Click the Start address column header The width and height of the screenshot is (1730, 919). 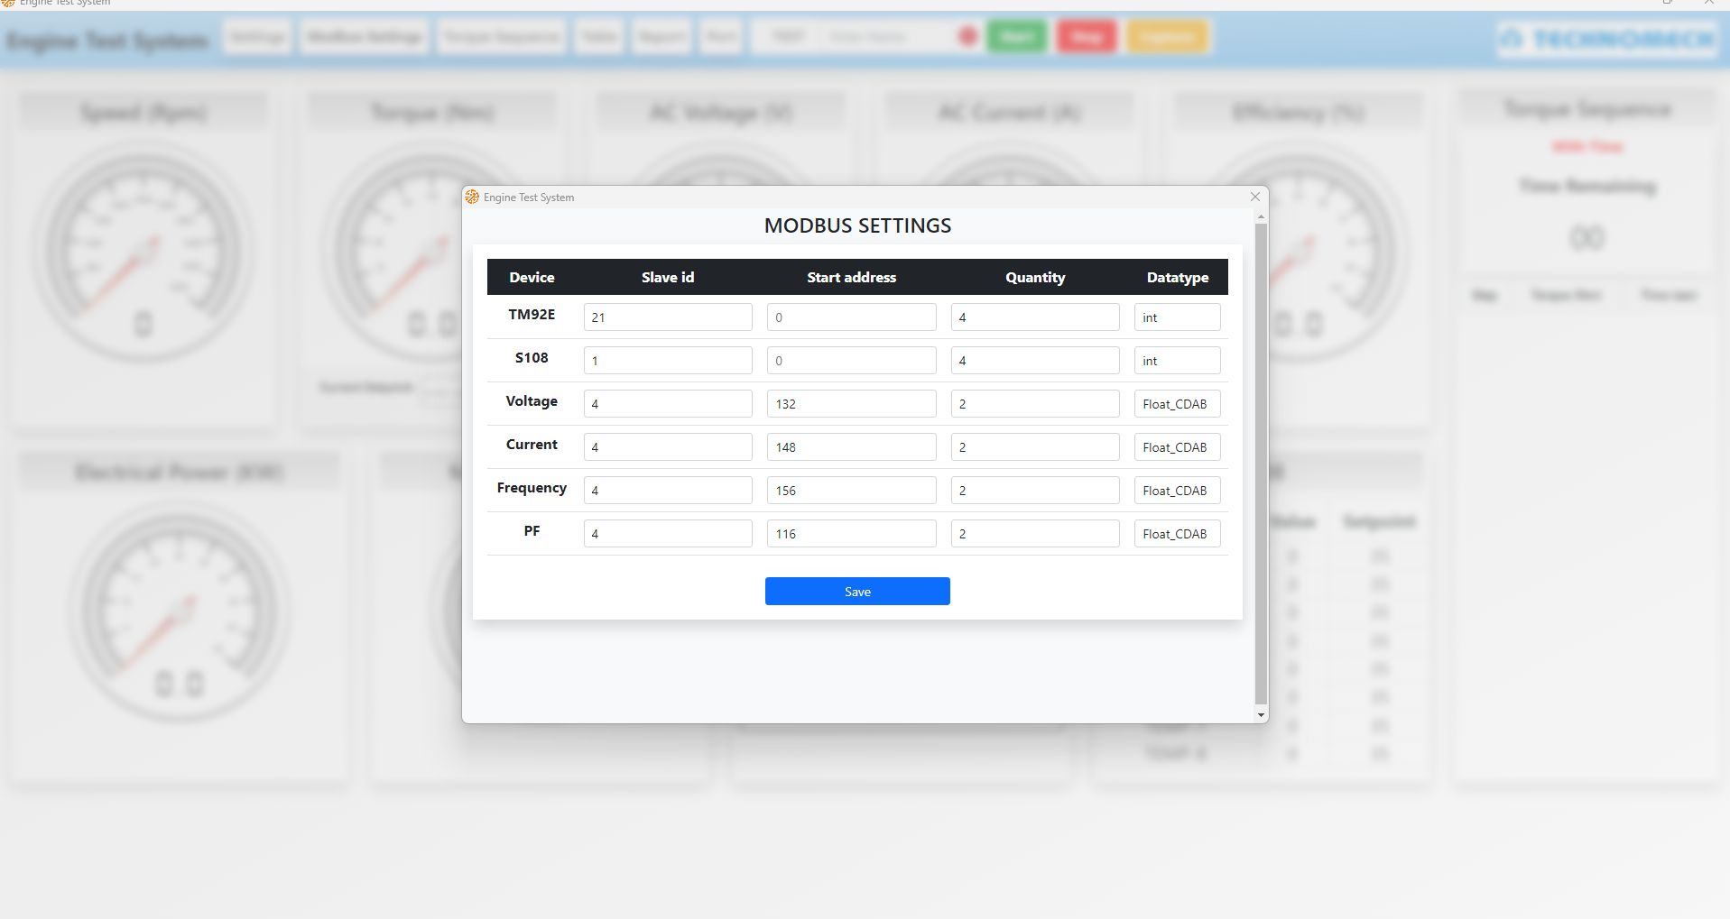click(851, 277)
